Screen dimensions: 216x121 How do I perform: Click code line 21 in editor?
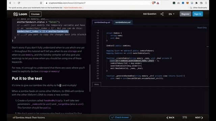(x=134, y=61)
